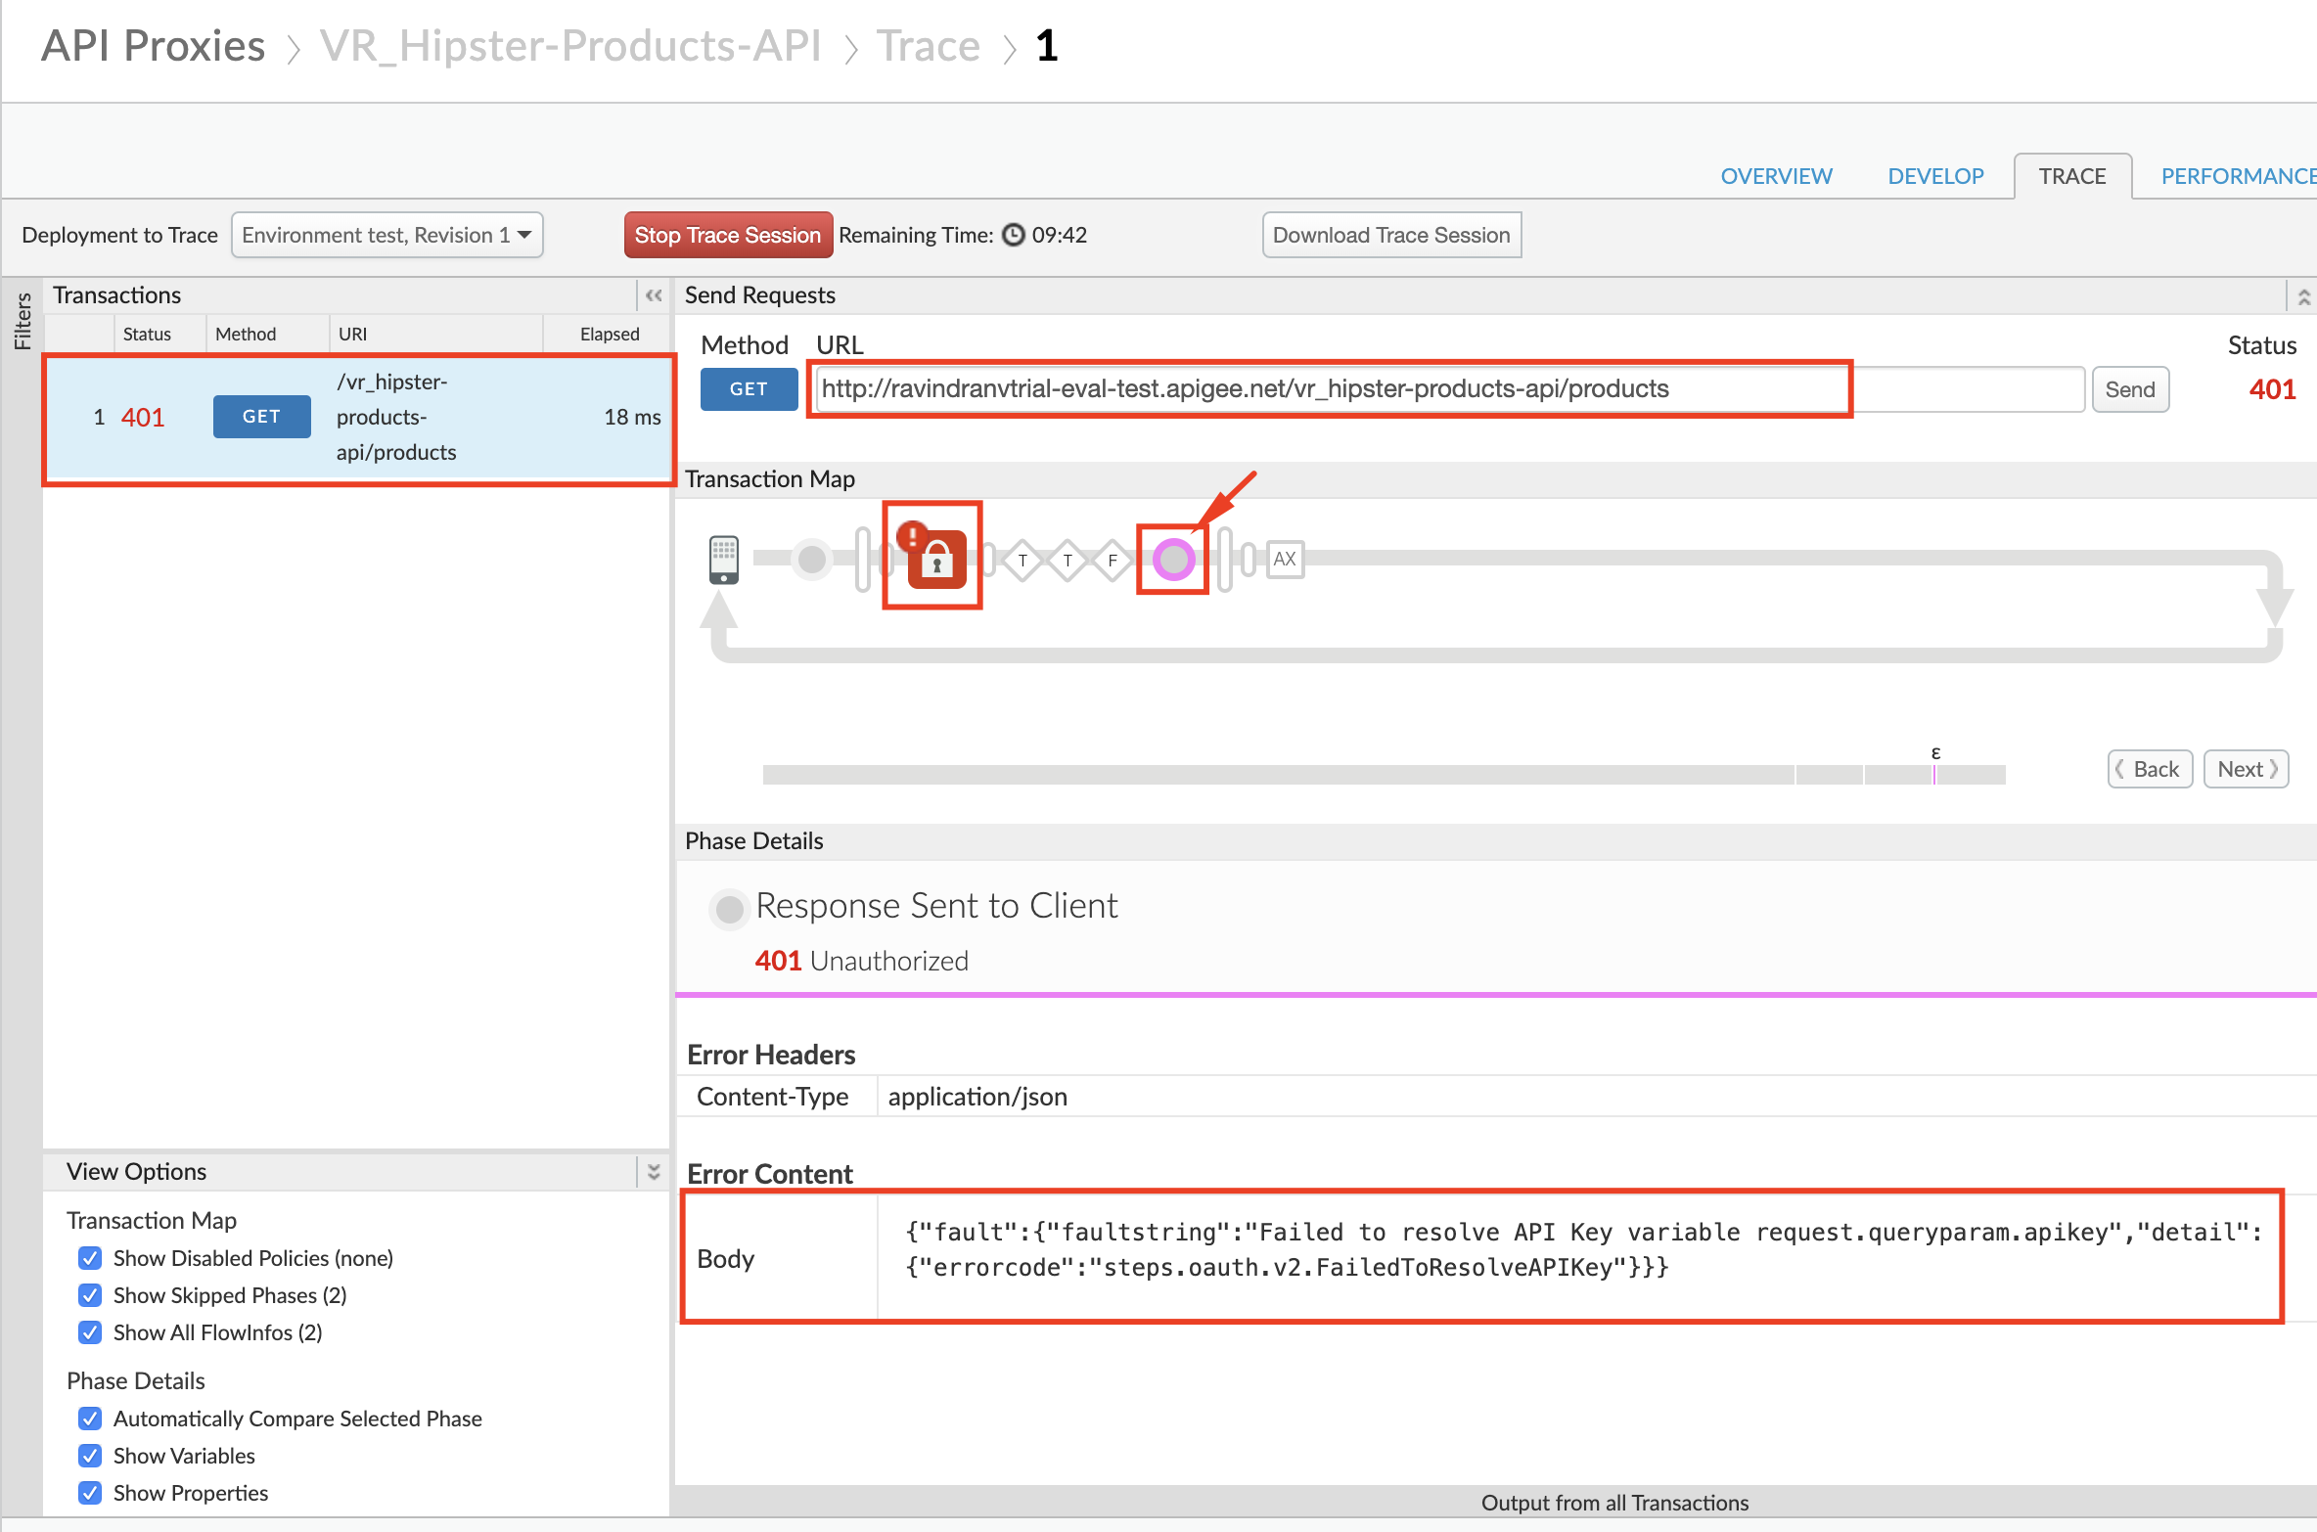Focus the request URL input field
2317x1532 pixels.
pos(1450,389)
